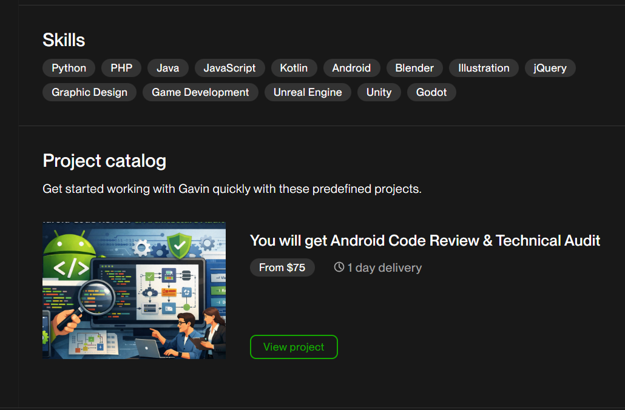Select the Illustration skill tag
The height and width of the screenshot is (410, 625).
484,68
